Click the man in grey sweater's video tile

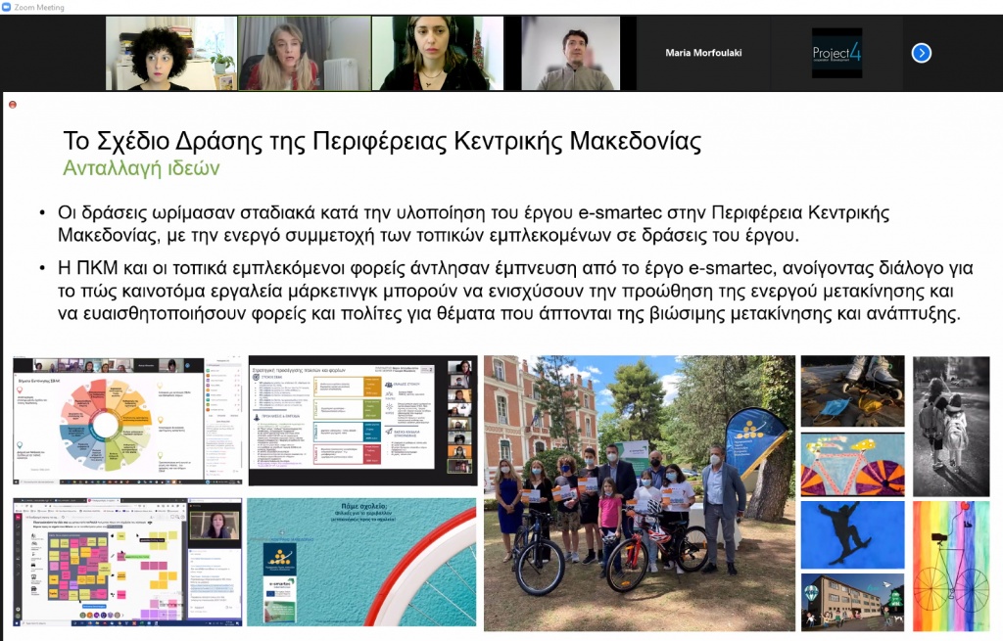pos(570,54)
